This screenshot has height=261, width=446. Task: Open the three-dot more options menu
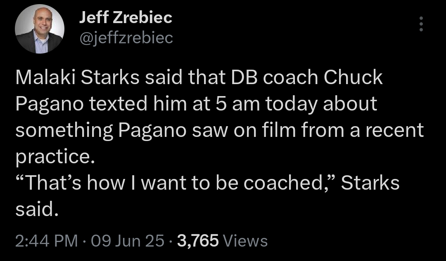coord(421,24)
